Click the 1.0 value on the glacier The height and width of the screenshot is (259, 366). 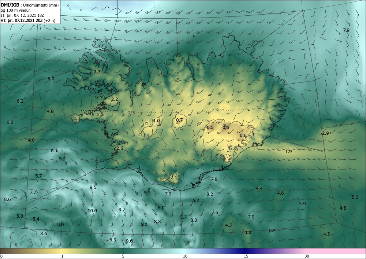156,121
